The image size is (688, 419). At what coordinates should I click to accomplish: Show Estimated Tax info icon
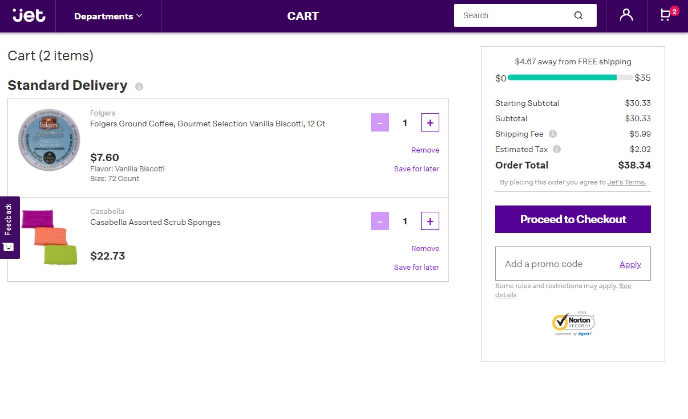click(557, 149)
